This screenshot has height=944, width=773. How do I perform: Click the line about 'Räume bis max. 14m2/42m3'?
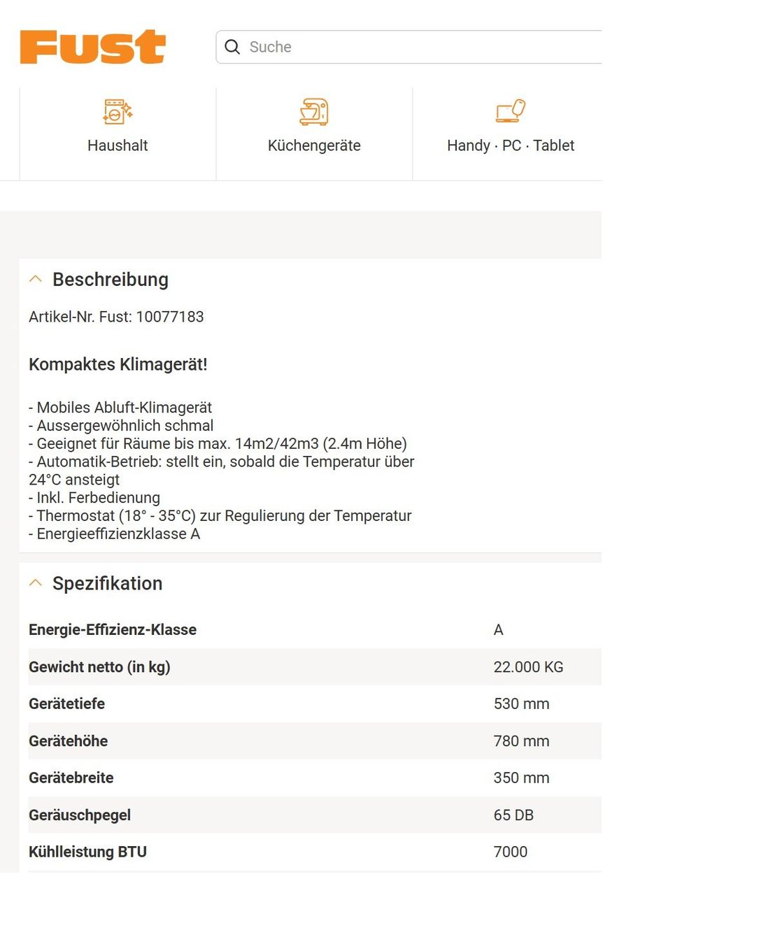(x=218, y=443)
